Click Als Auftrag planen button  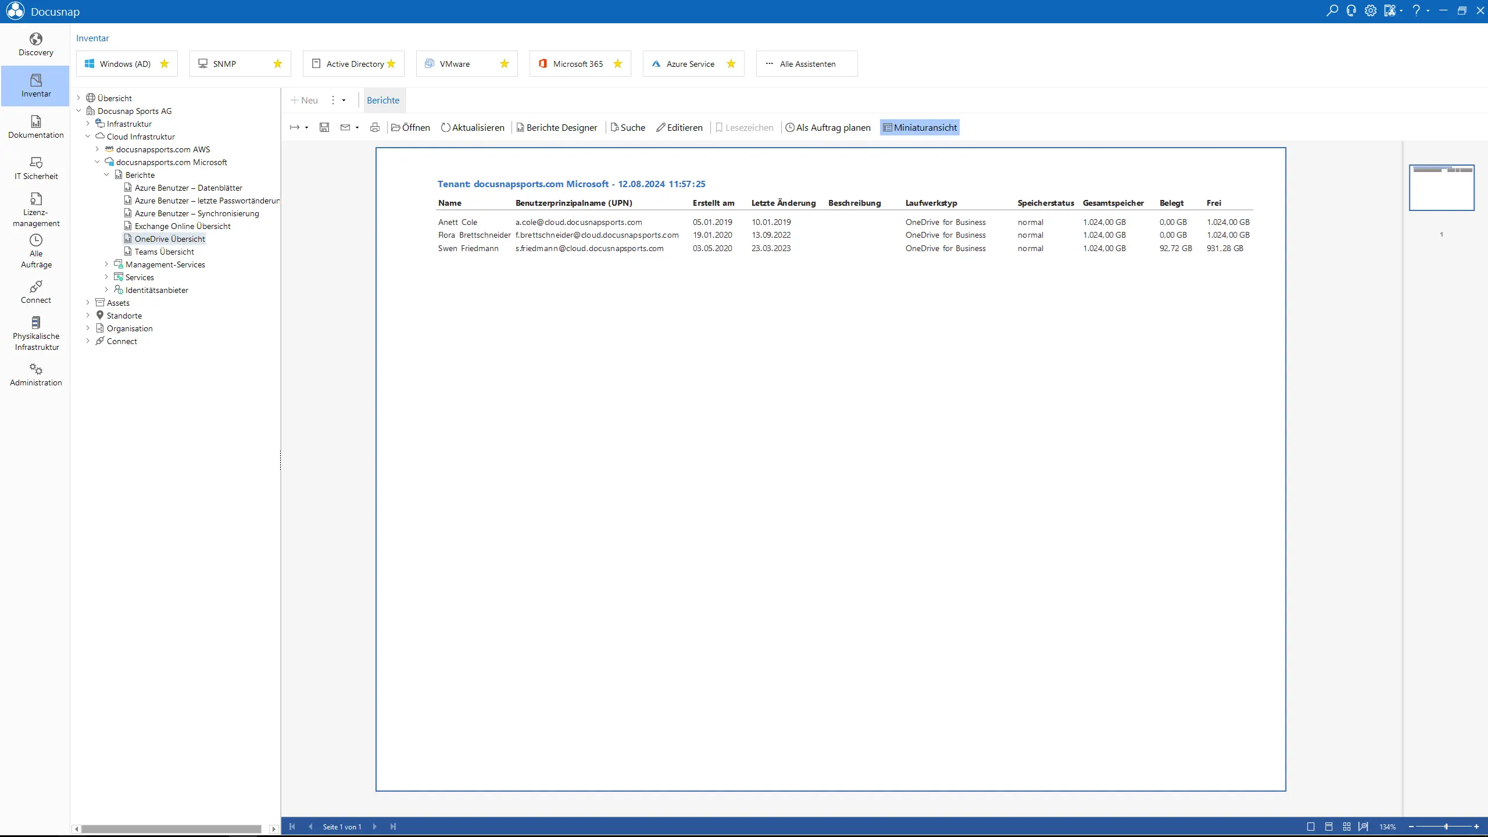tap(828, 127)
